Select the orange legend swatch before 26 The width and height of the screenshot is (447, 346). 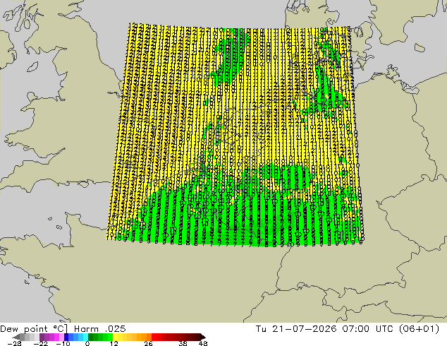[x=149, y=337]
